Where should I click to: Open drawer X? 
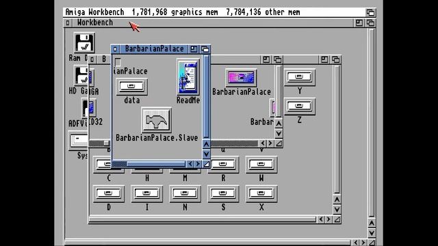pos(261,193)
